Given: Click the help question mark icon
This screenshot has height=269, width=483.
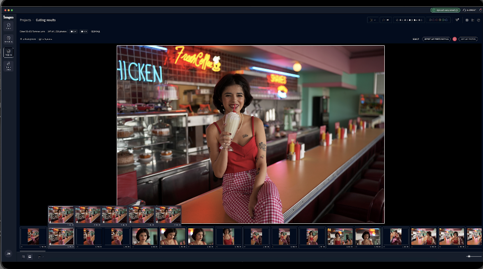Looking at the screenshot, I should pos(478,20).
